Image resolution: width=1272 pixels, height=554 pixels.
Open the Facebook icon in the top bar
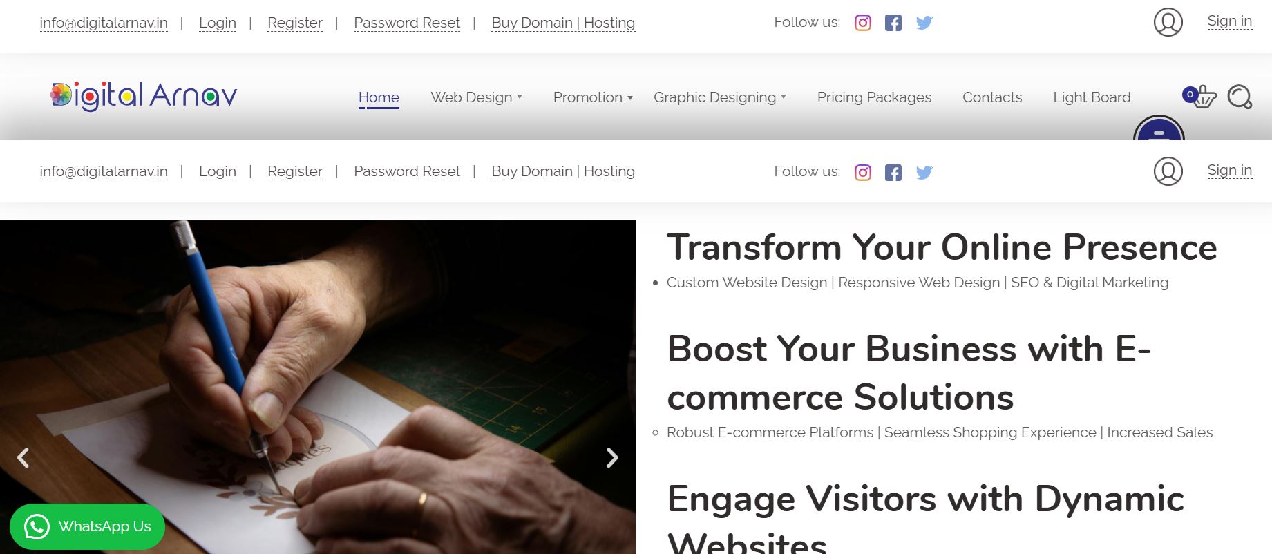[x=893, y=23]
